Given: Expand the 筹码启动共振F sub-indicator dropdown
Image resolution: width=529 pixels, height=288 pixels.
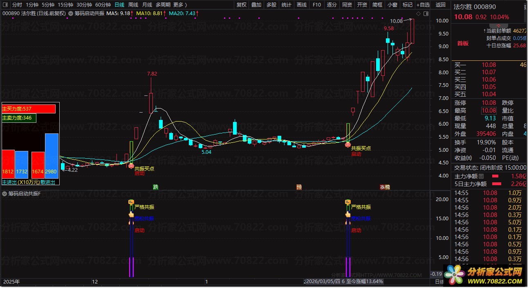Looking at the screenshot, I should (5, 193).
